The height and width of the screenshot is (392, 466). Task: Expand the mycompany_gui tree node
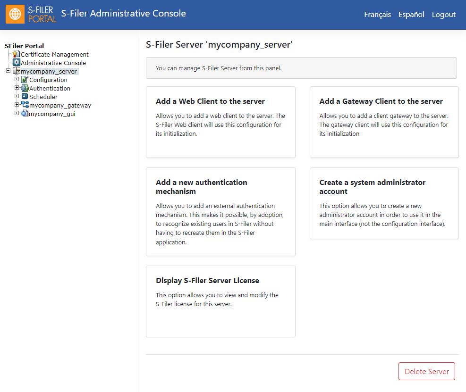tap(17, 113)
